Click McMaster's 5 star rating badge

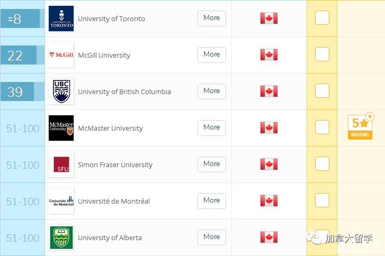(361, 126)
